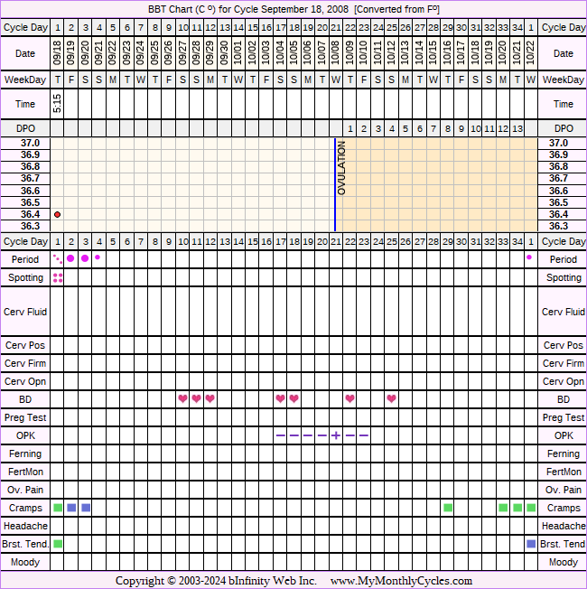
Task: Click the spotting dots icon on cycle day 1
Action: 58,278
